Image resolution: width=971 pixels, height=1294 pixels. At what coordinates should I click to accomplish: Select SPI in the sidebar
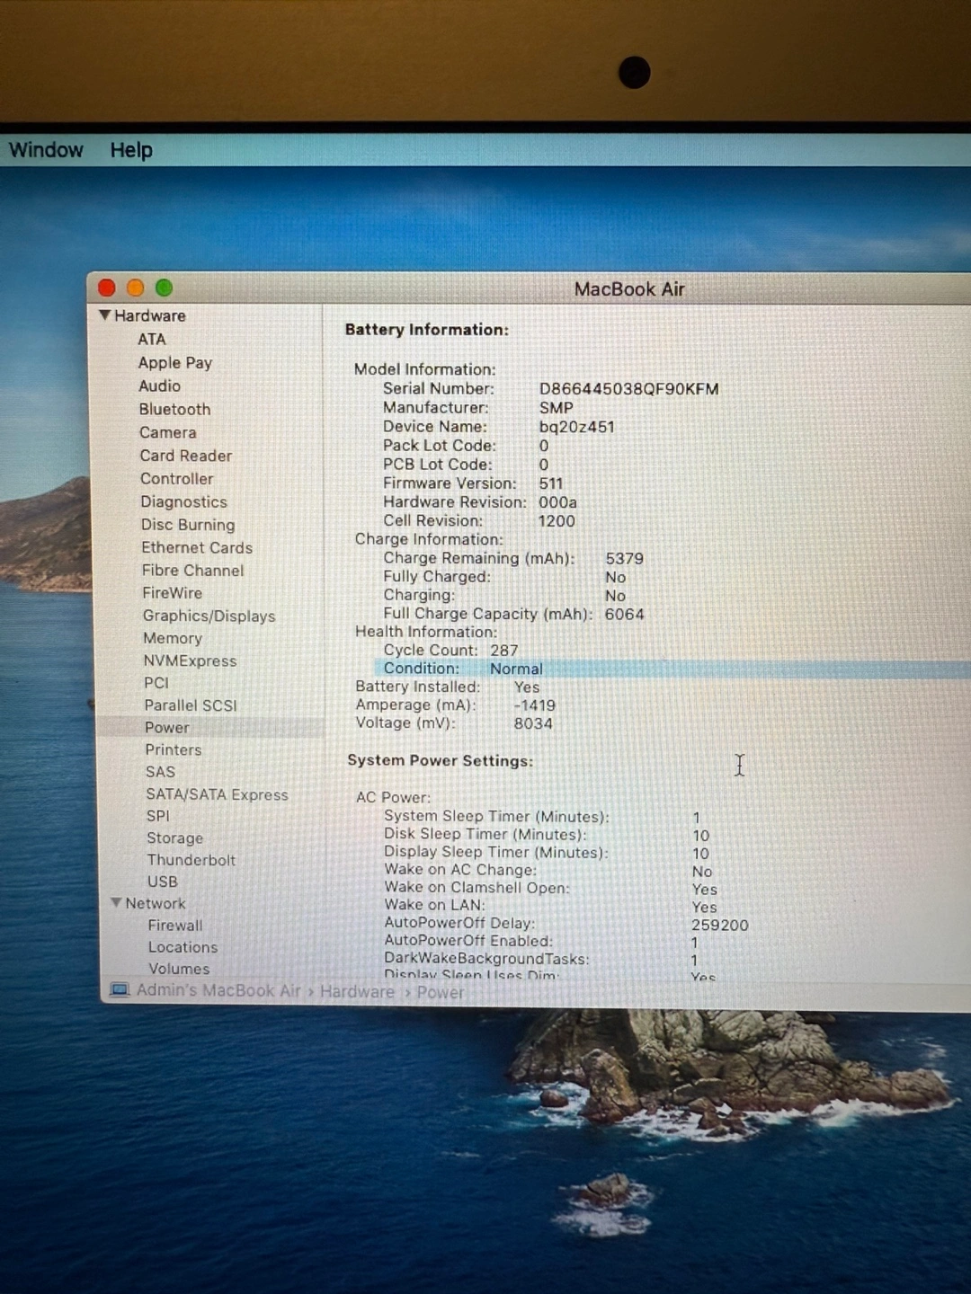tap(158, 816)
